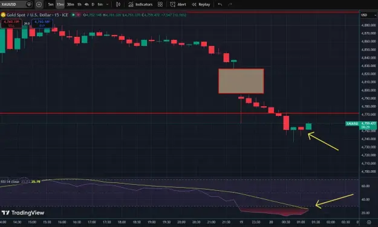Open the XAUUSD symbol search box
Image resolution: width=378 pixels, height=227 pixels.
click(16, 4)
